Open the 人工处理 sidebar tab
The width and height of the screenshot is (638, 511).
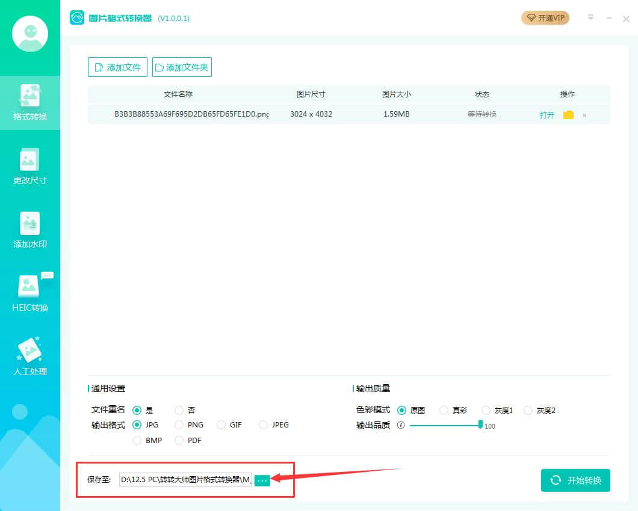point(30,358)
